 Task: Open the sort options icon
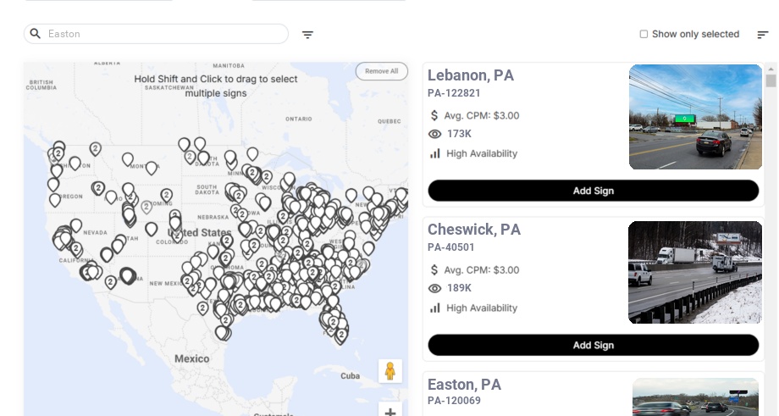(763, 35)
